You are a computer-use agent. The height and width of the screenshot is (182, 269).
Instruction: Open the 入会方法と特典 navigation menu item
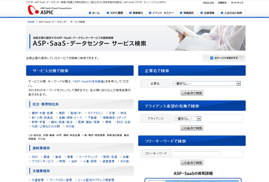coord(231,13)
